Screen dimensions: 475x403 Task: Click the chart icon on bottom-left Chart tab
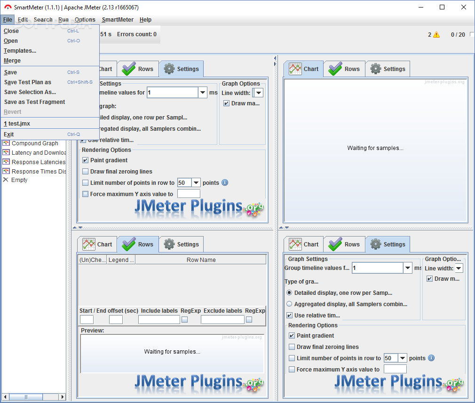(89, 244)
